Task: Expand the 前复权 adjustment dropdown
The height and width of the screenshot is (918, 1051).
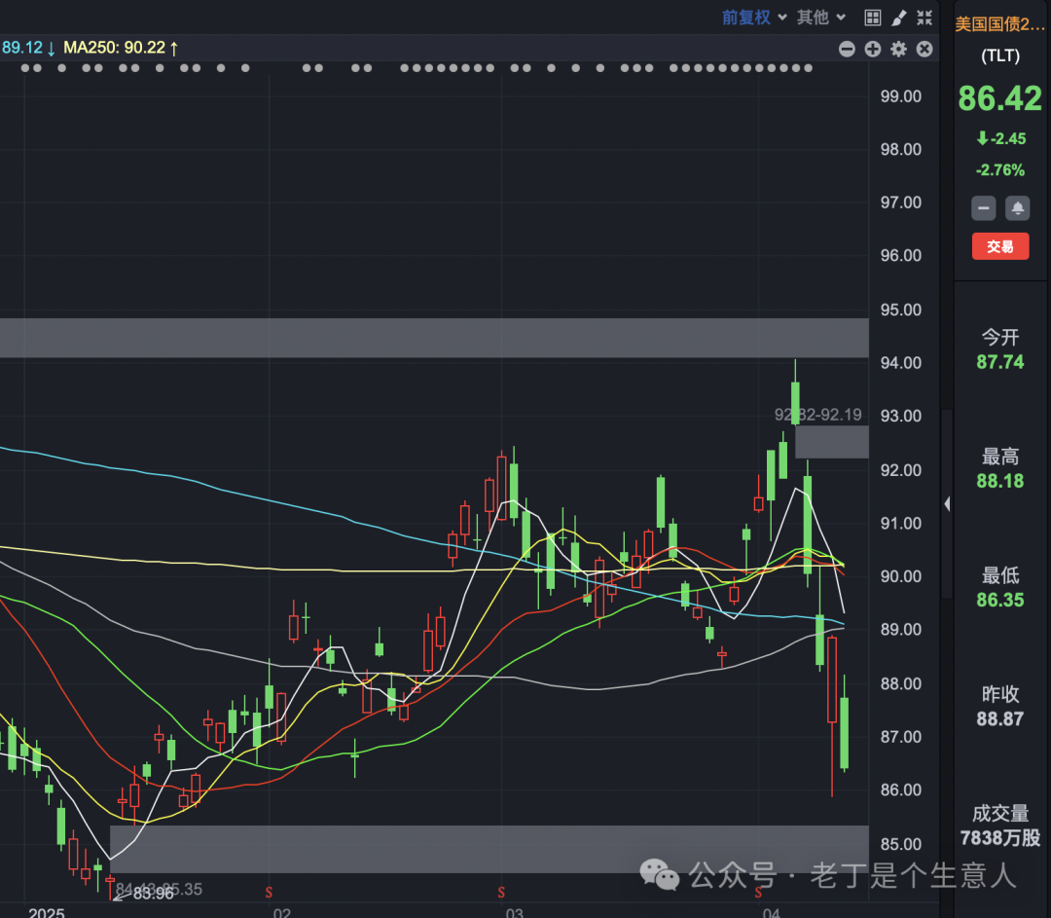Action: point(752,18)
